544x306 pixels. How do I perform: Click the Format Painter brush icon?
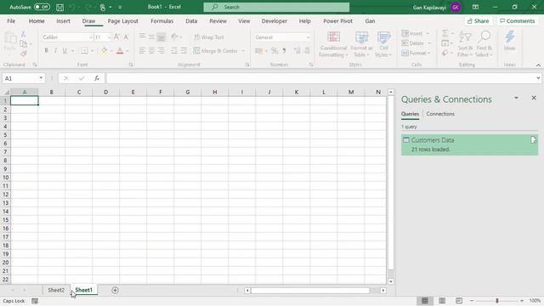23,54
